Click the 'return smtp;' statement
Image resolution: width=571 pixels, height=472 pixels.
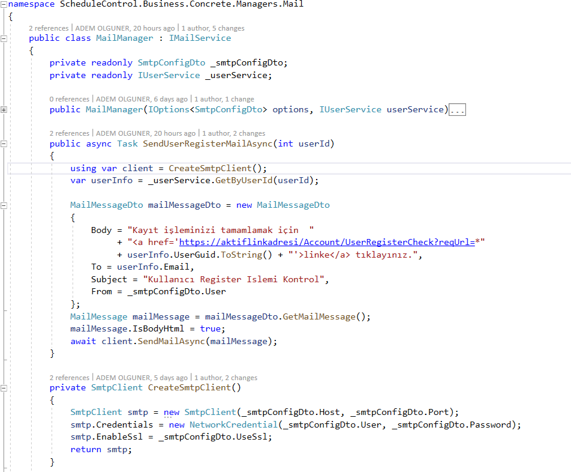point(101,450)
